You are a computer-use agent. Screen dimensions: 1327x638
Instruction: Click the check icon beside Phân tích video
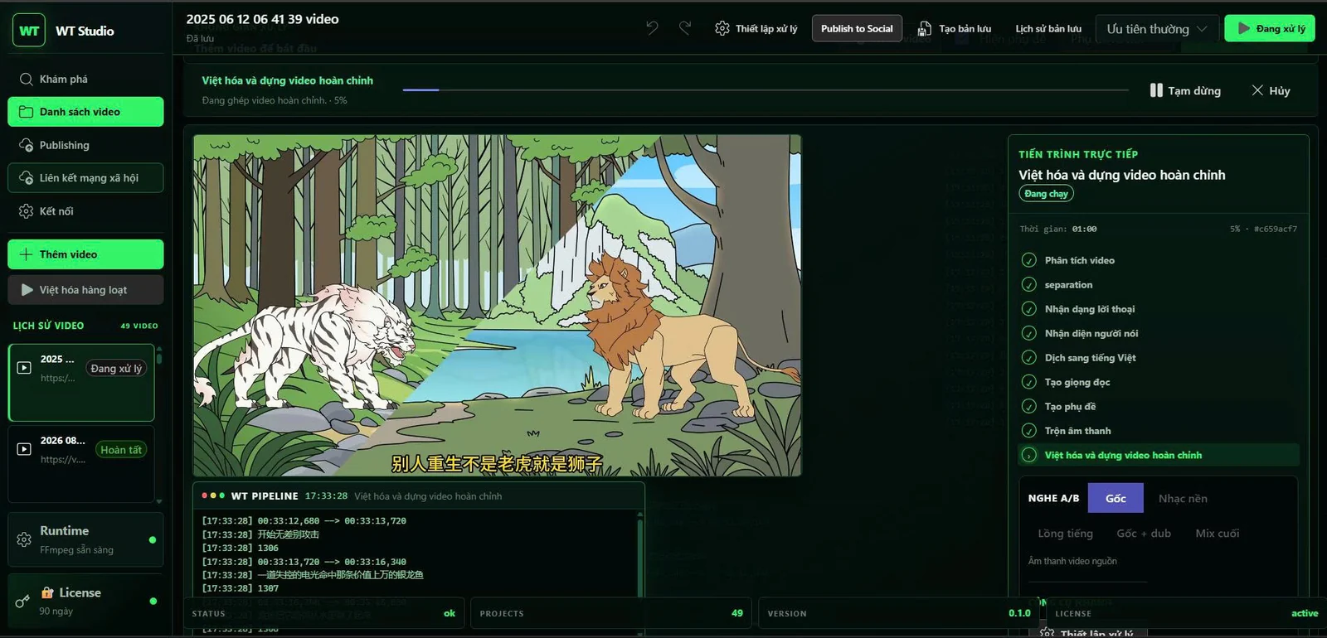(x=1029, y=260)
